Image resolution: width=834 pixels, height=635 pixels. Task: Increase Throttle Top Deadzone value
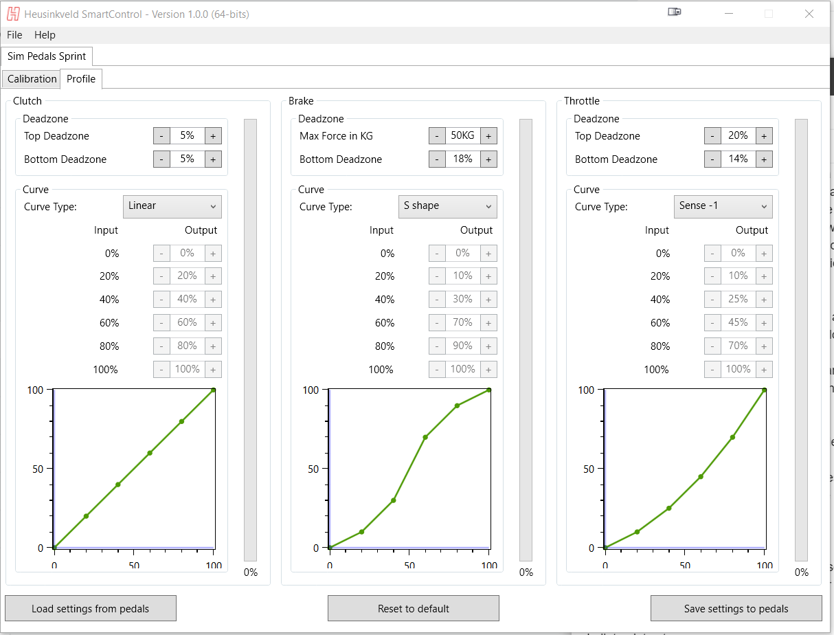click(x=764, y=136)
